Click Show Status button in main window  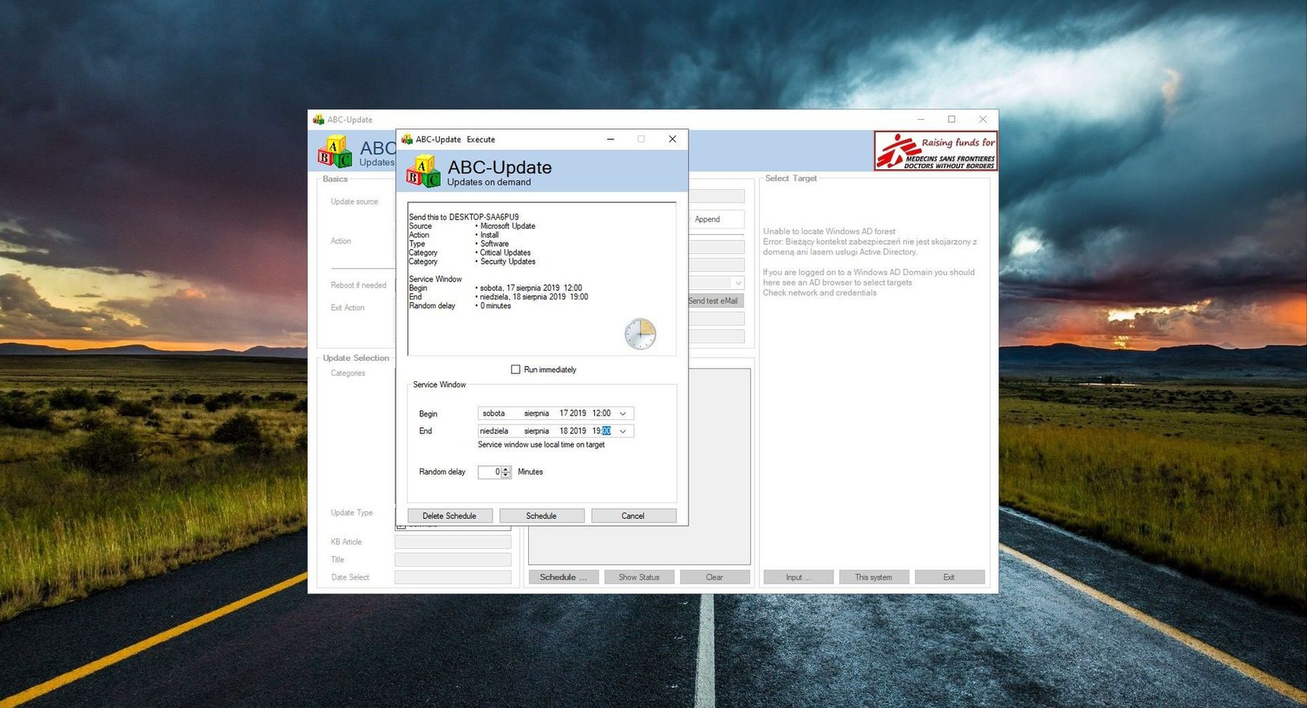coord(639,577)
